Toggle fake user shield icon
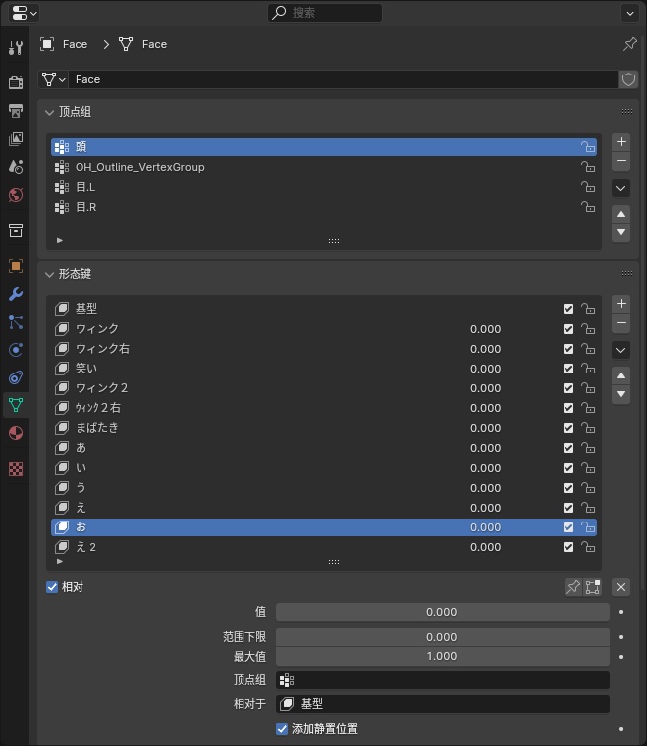 coord(628,79)
